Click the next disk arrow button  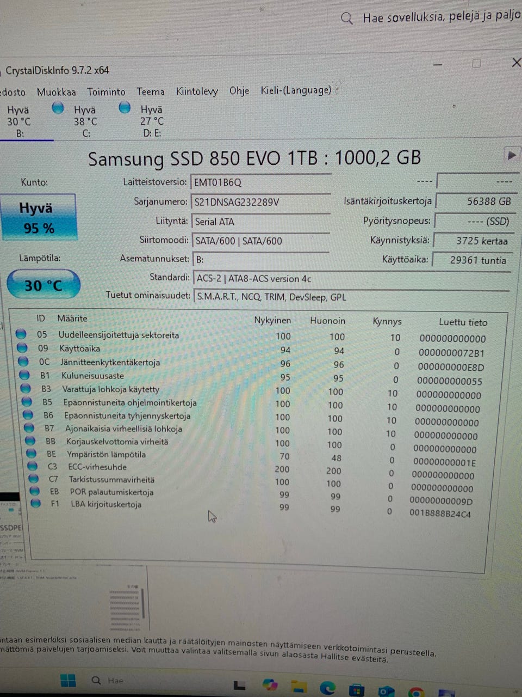(x=511, y=155)
